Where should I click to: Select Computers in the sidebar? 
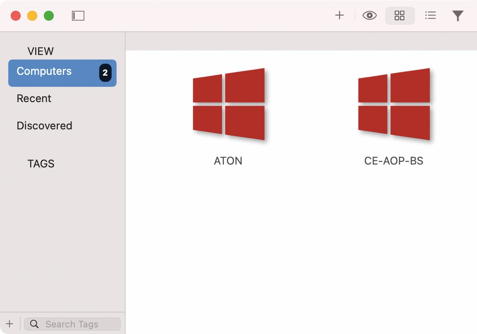(62, 73)
